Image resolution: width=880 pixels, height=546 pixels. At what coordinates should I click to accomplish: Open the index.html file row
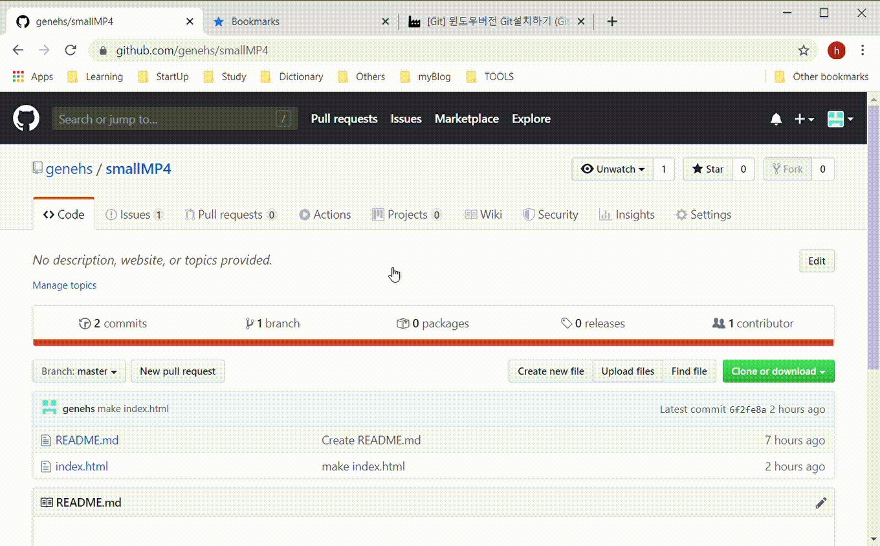[434, 466]
